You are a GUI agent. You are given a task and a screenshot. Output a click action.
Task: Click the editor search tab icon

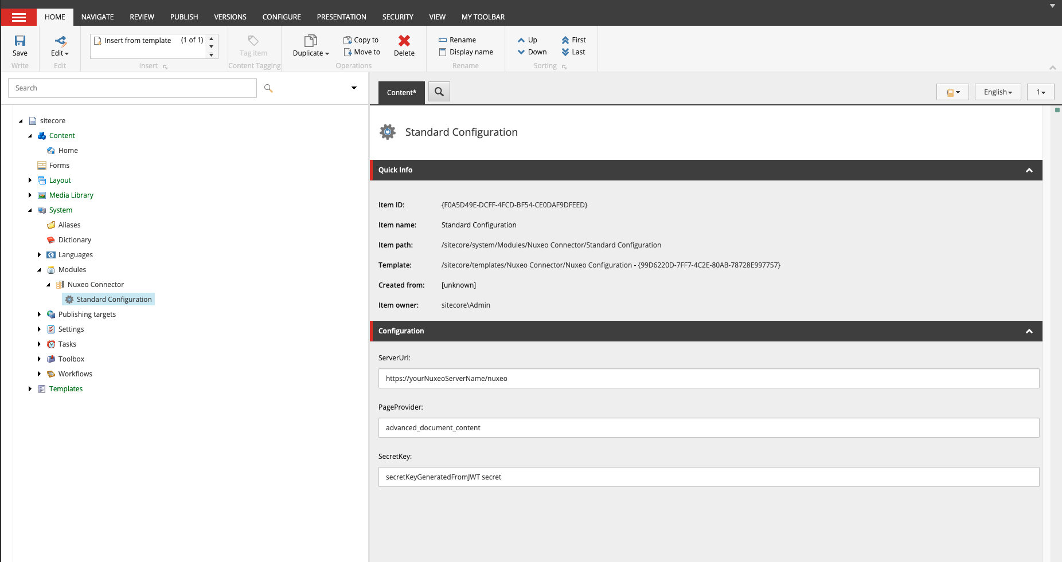[439, 92]
